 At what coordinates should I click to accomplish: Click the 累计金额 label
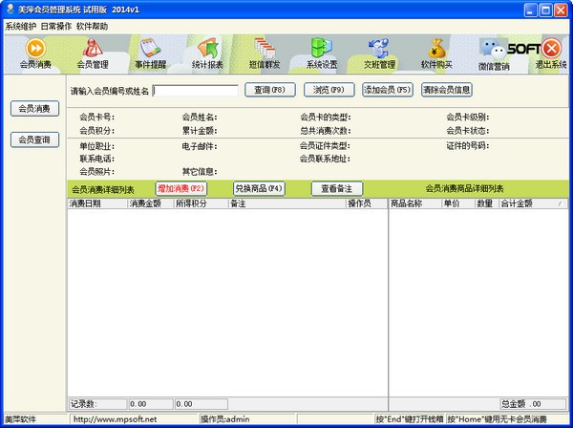tap(200, 131)
